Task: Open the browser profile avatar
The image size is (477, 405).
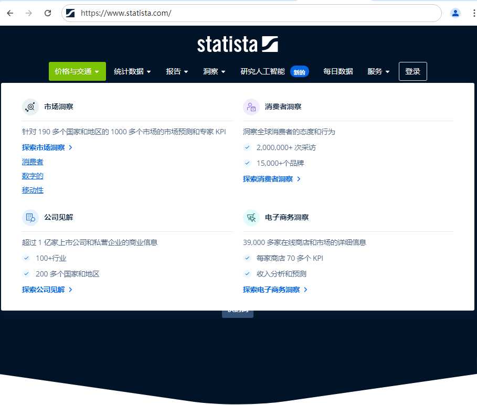Action: coord(455,13)
